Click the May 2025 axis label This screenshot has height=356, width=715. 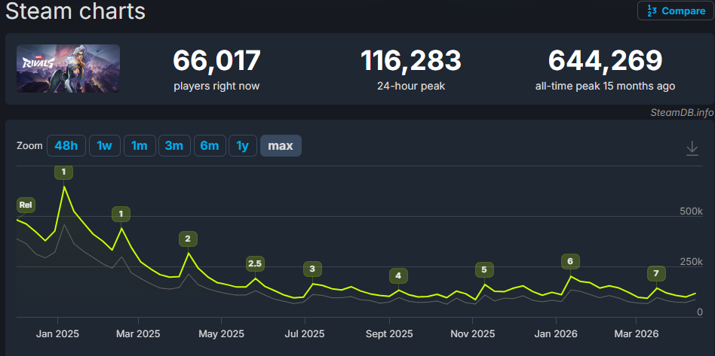coord(221,333)
